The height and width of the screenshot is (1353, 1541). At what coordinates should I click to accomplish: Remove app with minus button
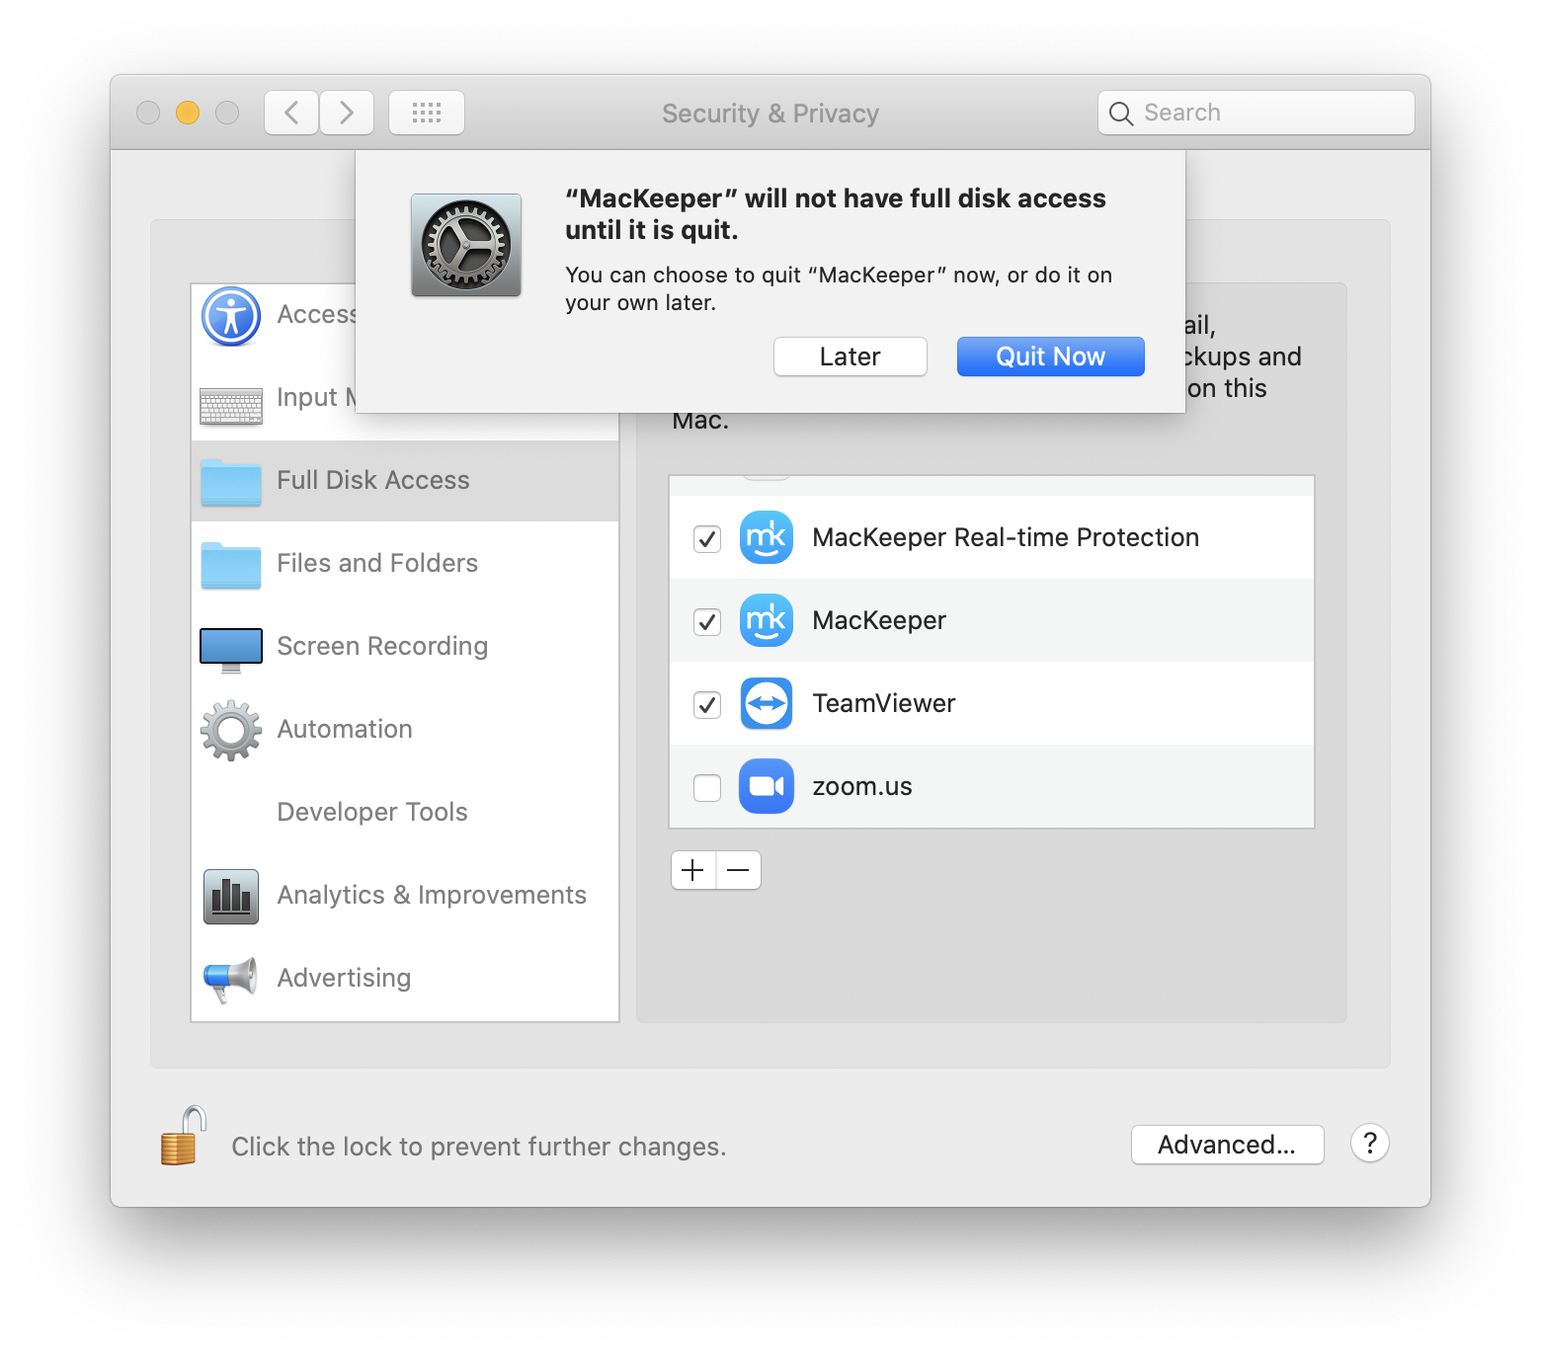[x=738, y=870]
